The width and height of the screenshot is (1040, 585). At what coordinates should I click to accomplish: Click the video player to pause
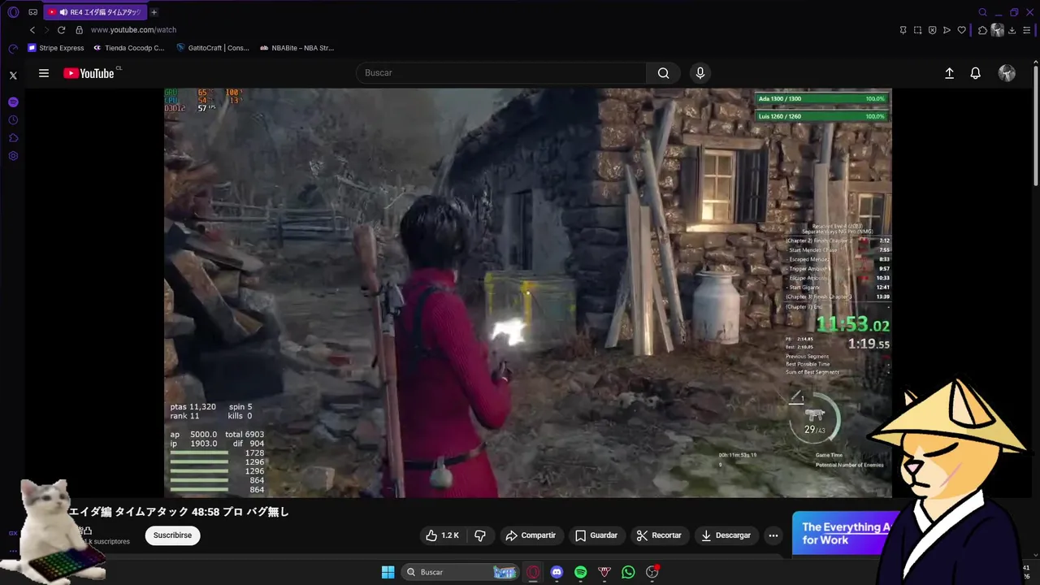[x=528, y=292]
